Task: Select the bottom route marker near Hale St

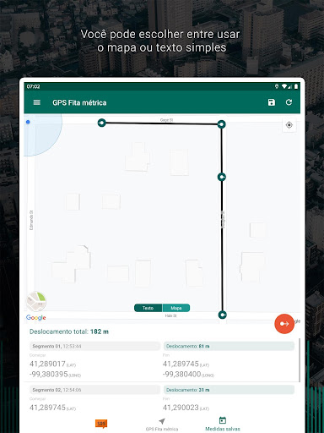Action: pyautogui.click(x=223, y=315)
